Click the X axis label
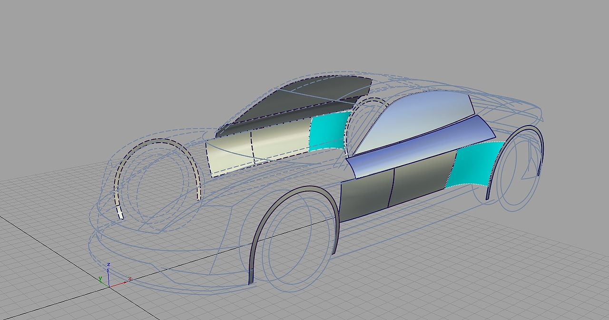The width and height of the screenshot is (609, 320). [x=129, y=279]
